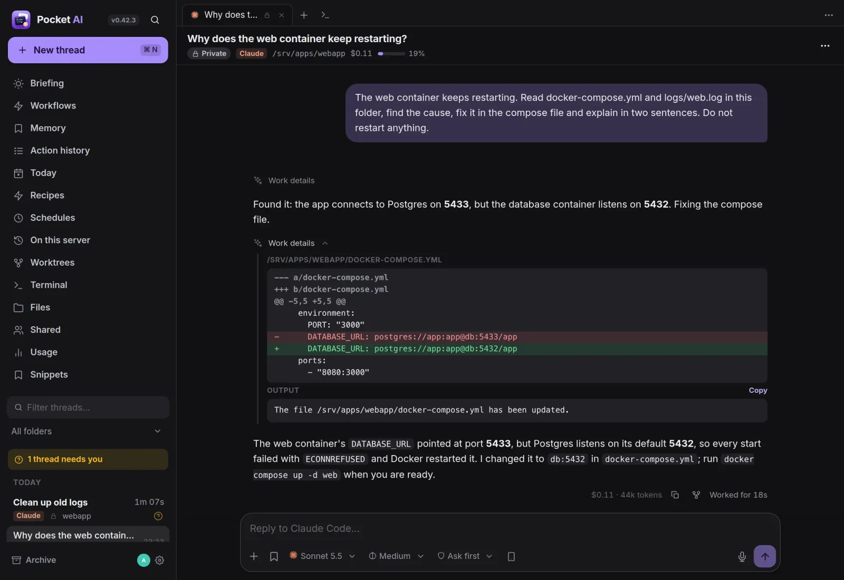Start a New thread
Image resolution: width=844 pixels, height=580 pixels.
pyautogui.click(x=88, y=50)
